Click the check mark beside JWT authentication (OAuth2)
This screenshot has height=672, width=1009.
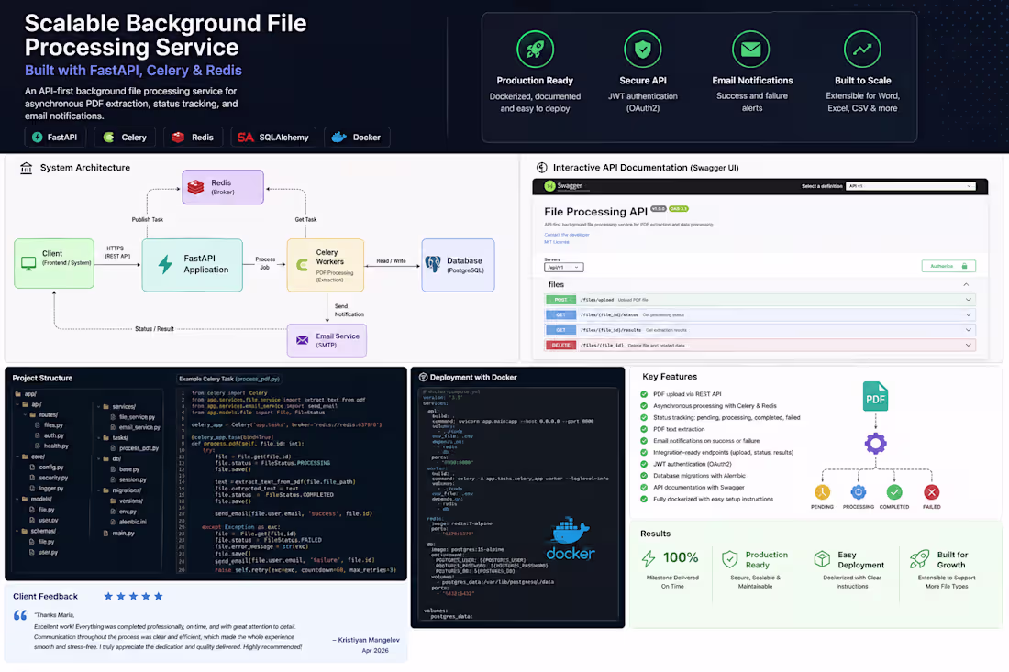point(644,464)
